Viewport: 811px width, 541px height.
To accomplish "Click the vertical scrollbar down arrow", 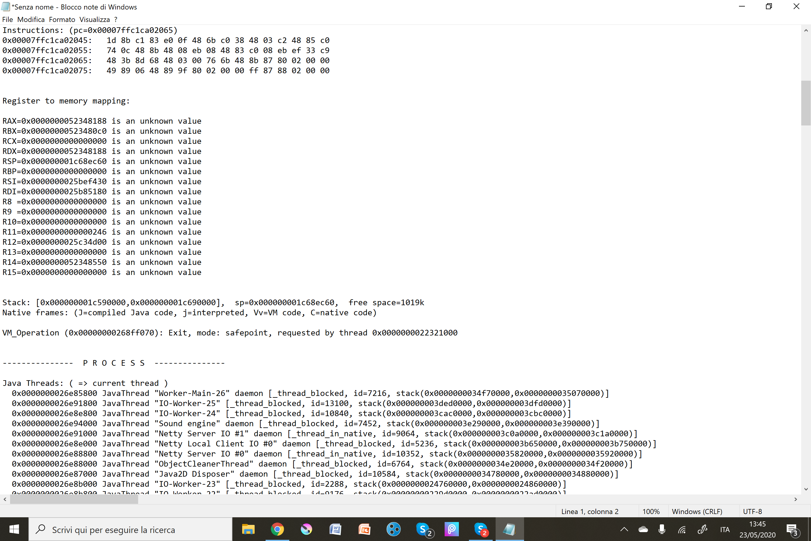I will (x=806, y=489).
